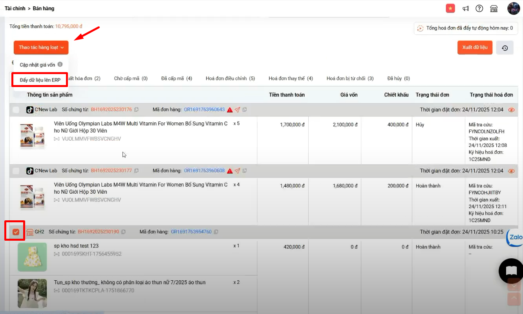Viewport: 523px width, 314px height.
Task: Open the Zalo chat icon
Action: point(515,237)
